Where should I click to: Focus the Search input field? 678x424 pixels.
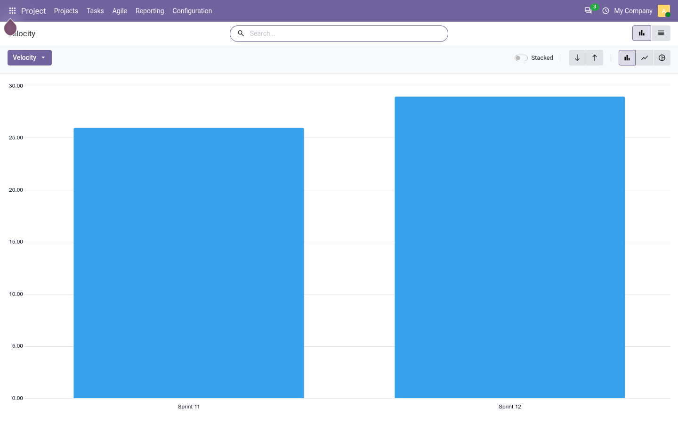click(346, 33)
